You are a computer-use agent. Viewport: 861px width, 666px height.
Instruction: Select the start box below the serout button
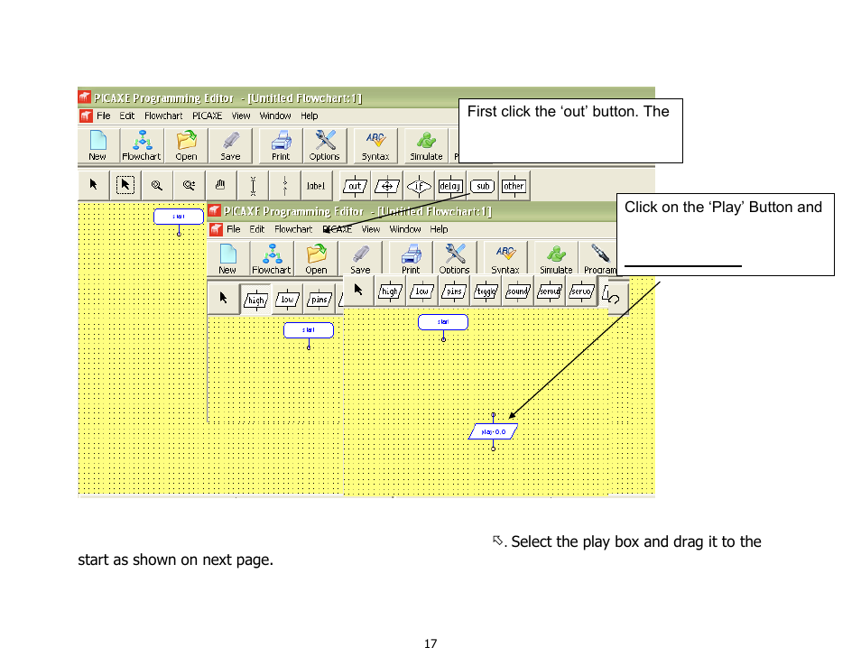click(443, 322)
